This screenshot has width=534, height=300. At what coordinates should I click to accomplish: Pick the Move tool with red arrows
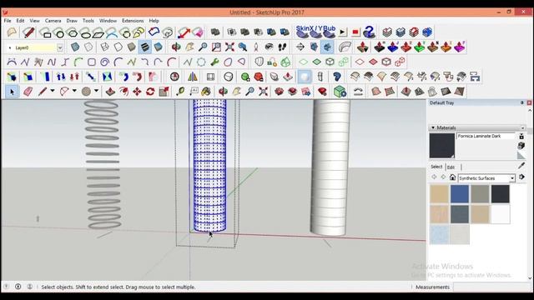pos(137,92)
